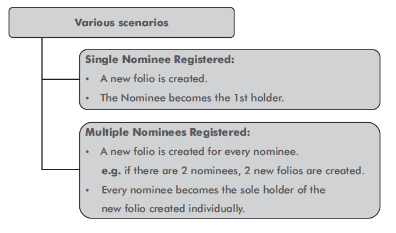Click A new folio is created for every nominee

tap(199, 151)
